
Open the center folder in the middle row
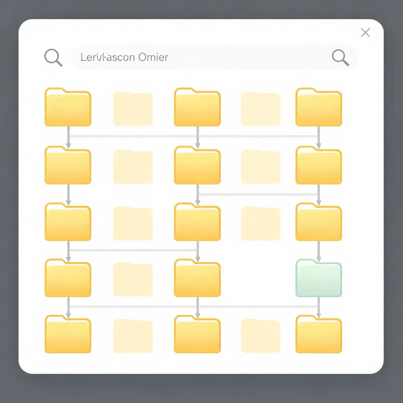click(x=198, y=222)
